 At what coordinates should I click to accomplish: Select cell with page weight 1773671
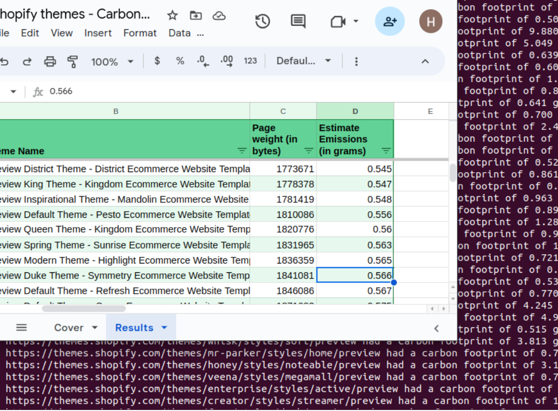click(283, 169)
